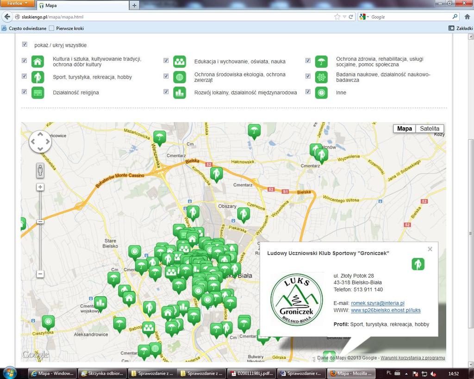The height and width of the screenshot is (379, 474).
Task: Click Inne marker near Stare Bielsko
Action: (x=135, y=252)
